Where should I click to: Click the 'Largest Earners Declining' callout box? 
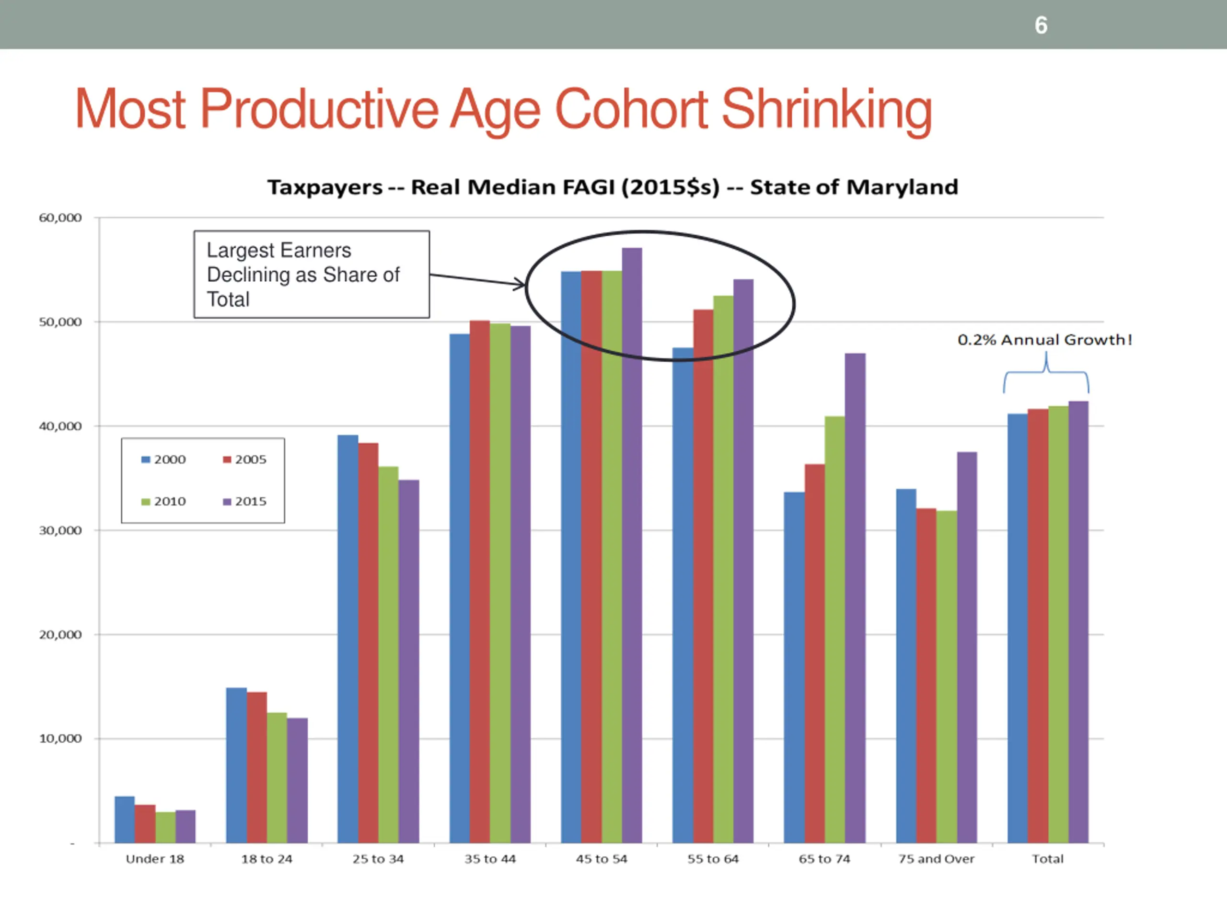[x=311, y=275]
